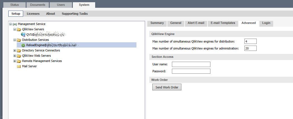Click the Distribution Services folder icon
The height and width of the screenshot is (119, 293).
click(x=19, y=40)
